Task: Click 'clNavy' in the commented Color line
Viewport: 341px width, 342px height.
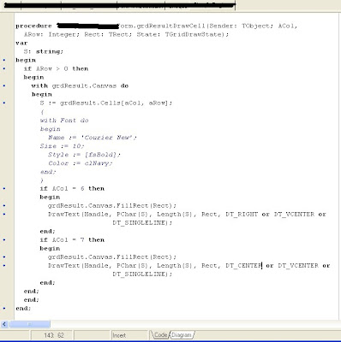Action: click(97, 163)
